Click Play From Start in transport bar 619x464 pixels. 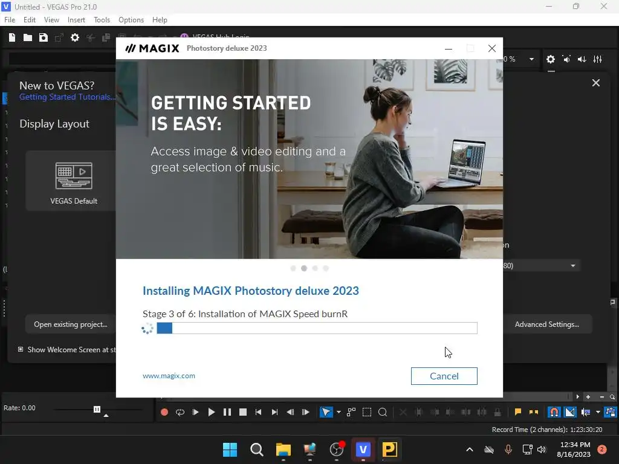pyautogui.click(x=195, y=412)
